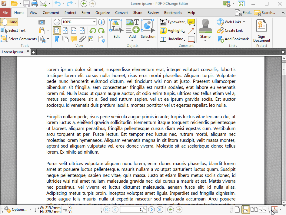The image size is (286, 215).
Task: Open the Organize tab
Action: coord(102,13)
